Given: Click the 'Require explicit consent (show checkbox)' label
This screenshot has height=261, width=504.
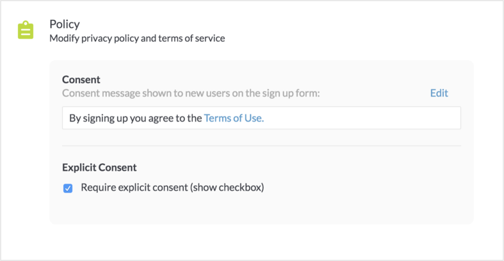Looking at the screenshot, I should (172, 187).
